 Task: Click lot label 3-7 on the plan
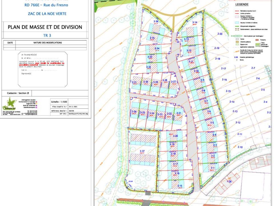point(206,101)
